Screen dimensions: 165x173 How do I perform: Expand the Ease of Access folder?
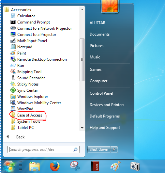coord(26,115)
